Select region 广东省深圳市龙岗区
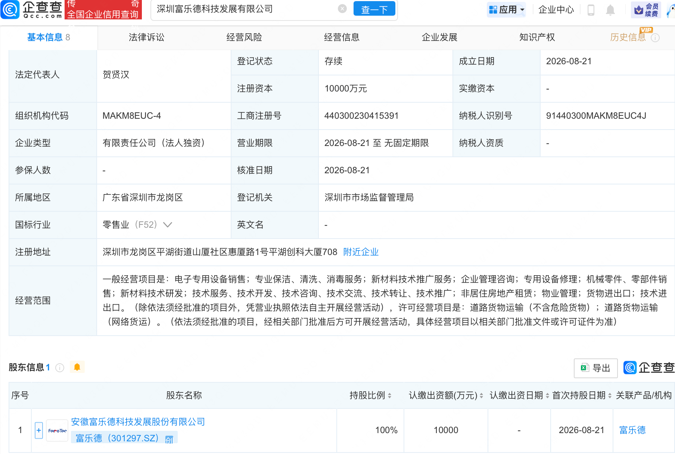675x454 pixels. (x=143, y=198)
